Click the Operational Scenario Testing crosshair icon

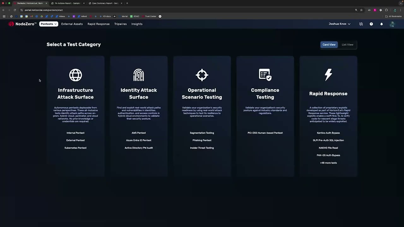(x=202, y=75)
